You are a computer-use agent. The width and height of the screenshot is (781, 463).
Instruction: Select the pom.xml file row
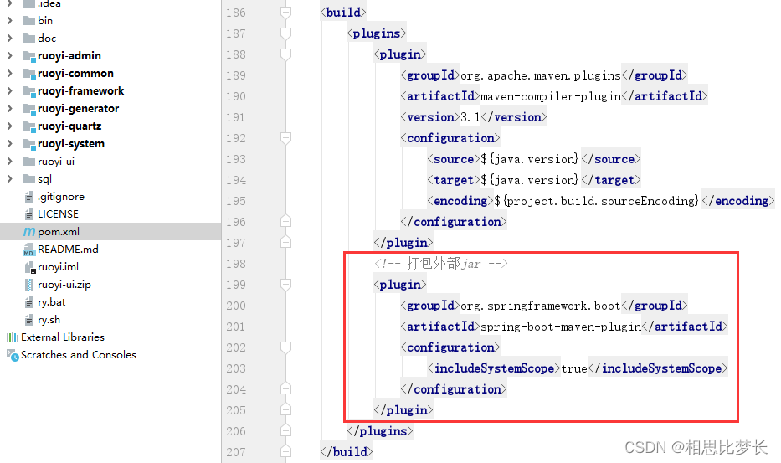tap(110, 232)
